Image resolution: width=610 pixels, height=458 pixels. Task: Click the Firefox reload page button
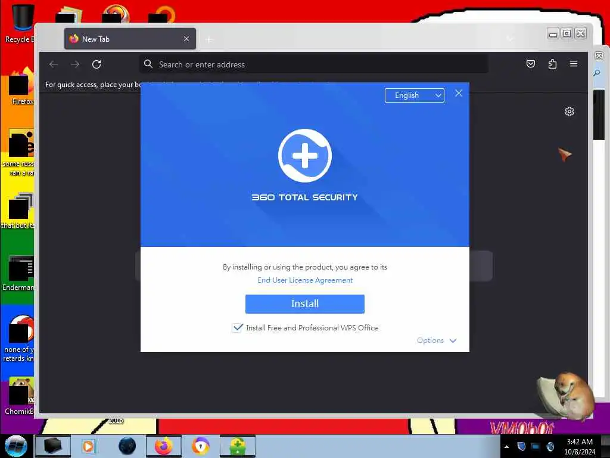[x=97, y=64]
